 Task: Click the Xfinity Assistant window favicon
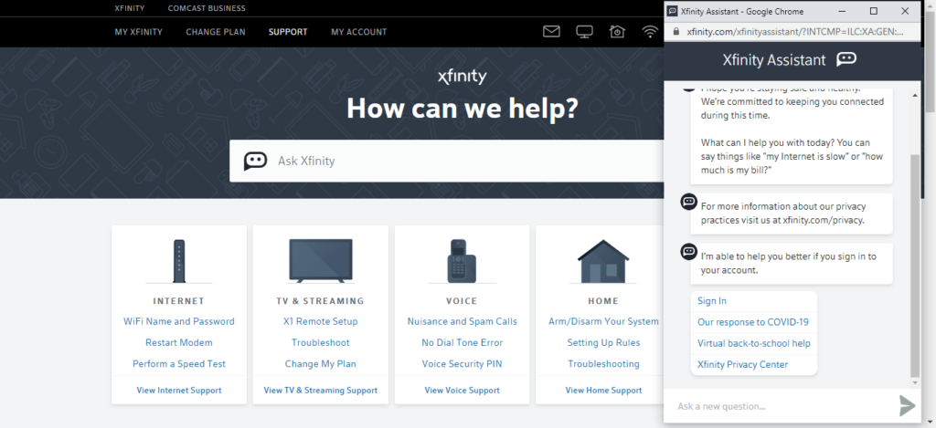click(672, 11)
